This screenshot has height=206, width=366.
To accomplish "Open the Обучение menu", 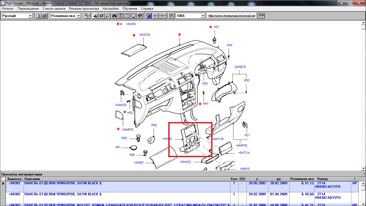I will click(x=130, y=9).
